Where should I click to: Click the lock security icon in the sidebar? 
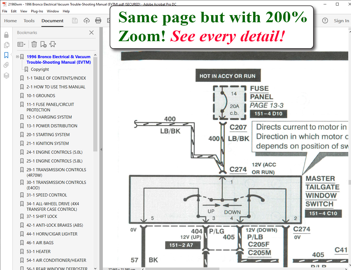coord(6,35)
